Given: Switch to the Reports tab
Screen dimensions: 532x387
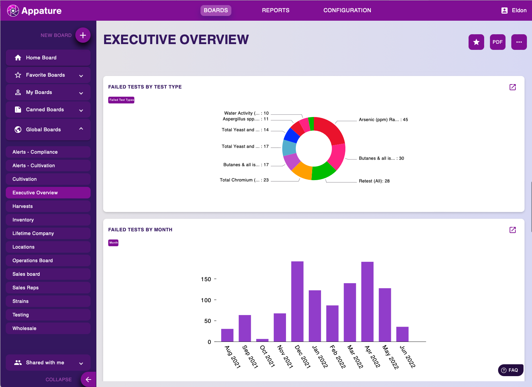Looking at the screenshot, I should point(275,11).
